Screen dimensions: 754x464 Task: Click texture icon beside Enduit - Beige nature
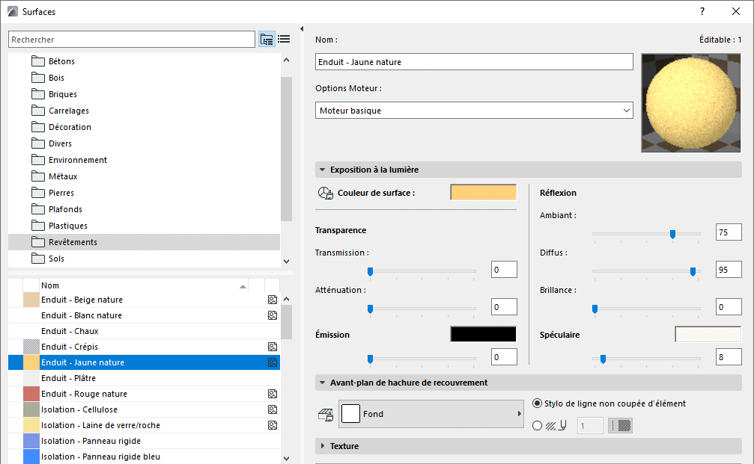pos(273,300)
